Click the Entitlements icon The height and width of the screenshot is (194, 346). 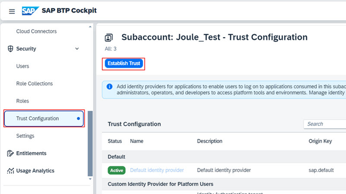click(x=11, y=153)
